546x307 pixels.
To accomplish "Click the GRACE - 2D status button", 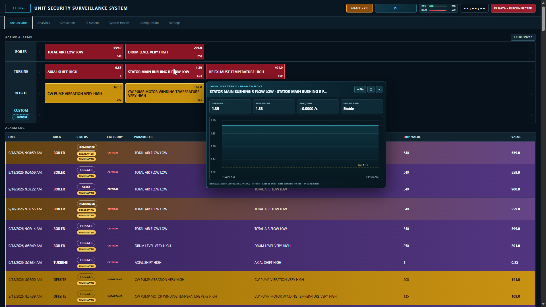I will point(359,8).
